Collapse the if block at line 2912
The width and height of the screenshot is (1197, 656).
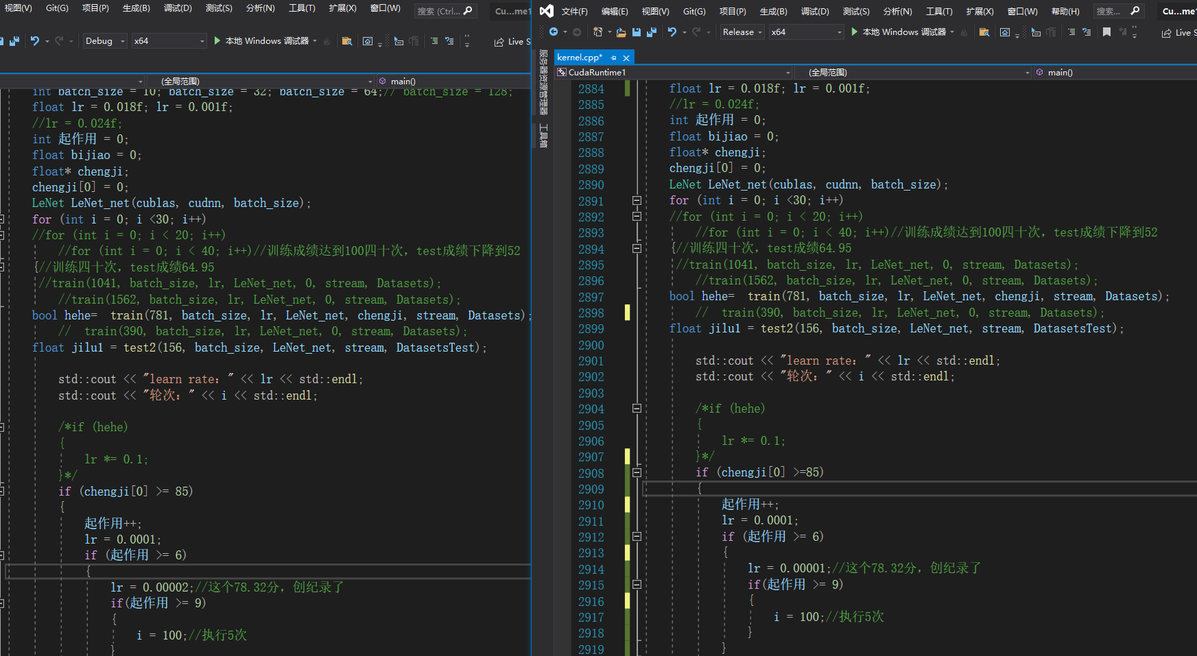tap(637, 537)
